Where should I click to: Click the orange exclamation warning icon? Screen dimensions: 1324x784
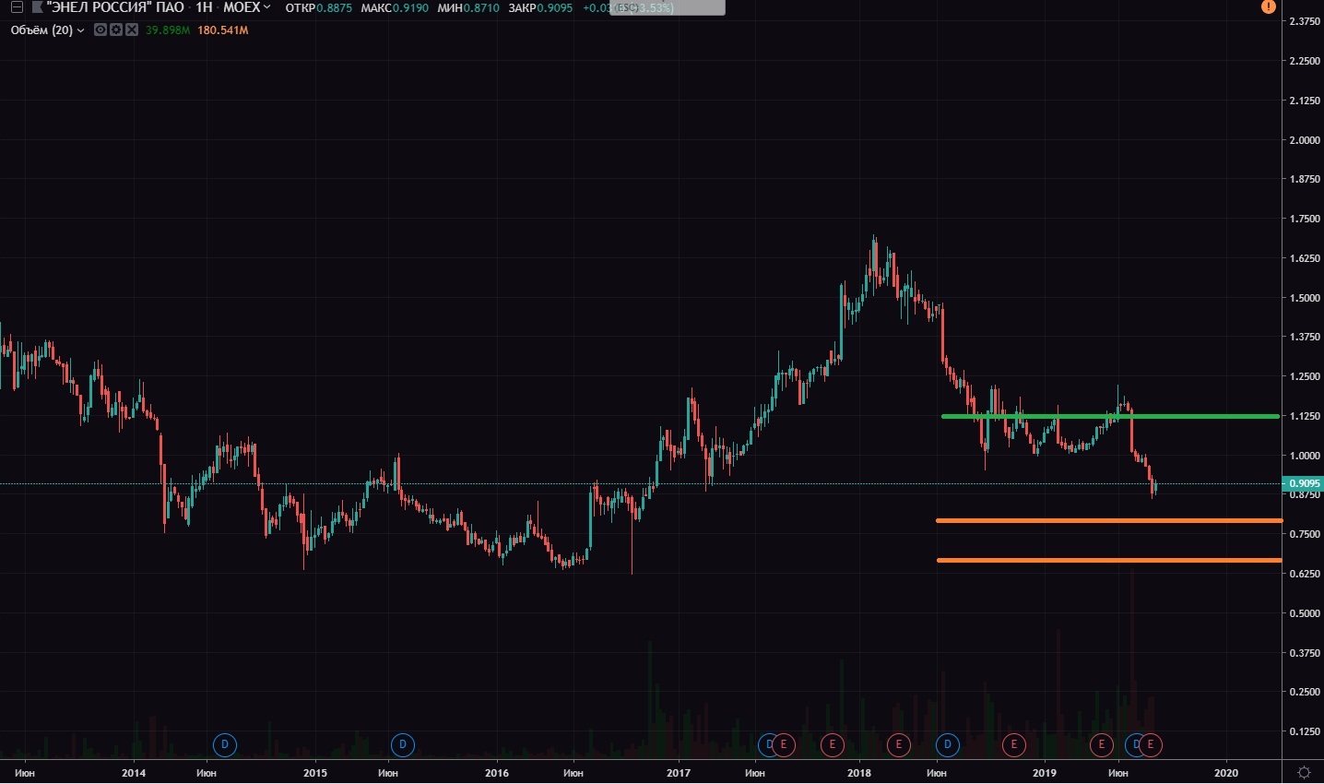click(1268, 7)
